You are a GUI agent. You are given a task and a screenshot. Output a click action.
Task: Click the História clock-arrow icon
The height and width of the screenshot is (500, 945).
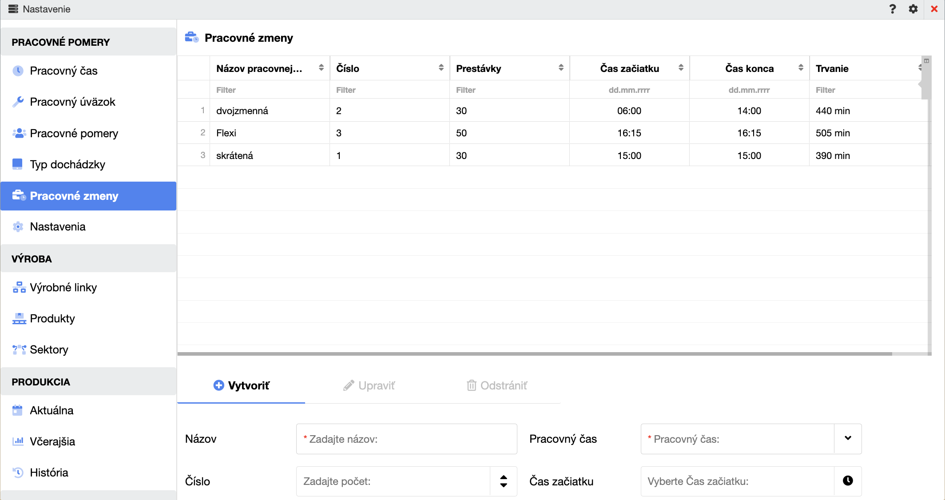point(18,472)
